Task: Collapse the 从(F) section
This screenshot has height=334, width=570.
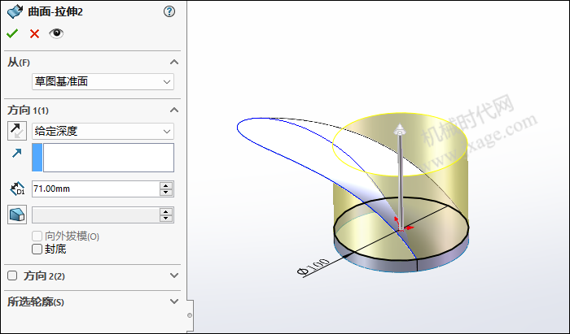Action: [174, 62]
